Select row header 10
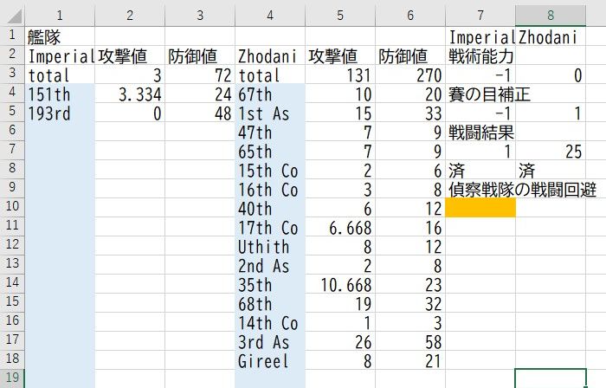The height and width of the screenshot is (388, 606). [x=12, y=208]
